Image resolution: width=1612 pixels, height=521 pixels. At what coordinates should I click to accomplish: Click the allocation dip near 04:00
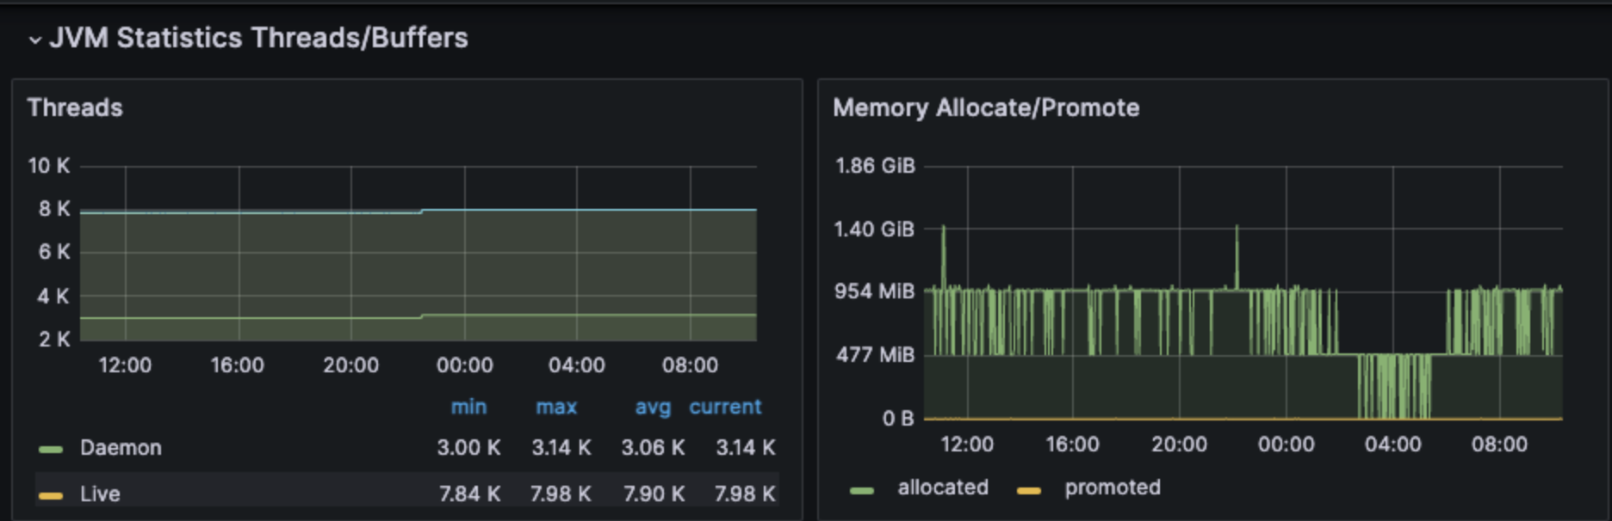coord(1394,385)
